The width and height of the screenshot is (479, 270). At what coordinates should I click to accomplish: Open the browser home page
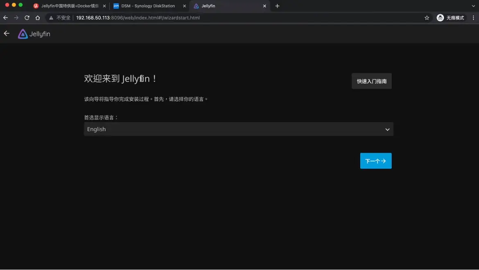point(38,18)
